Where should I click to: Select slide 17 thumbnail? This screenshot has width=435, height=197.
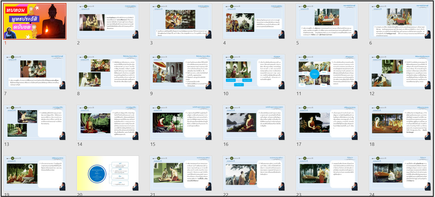[327, 123]
